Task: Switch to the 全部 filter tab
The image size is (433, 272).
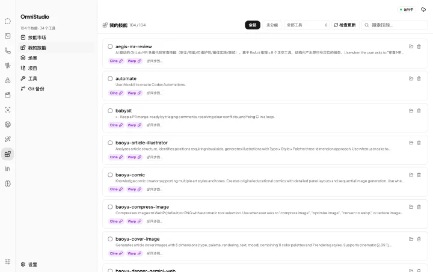Action: [253, 25]
